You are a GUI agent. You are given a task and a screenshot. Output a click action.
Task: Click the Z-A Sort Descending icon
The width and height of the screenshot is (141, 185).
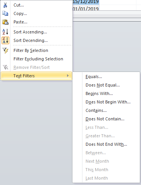tap(5, 40)
